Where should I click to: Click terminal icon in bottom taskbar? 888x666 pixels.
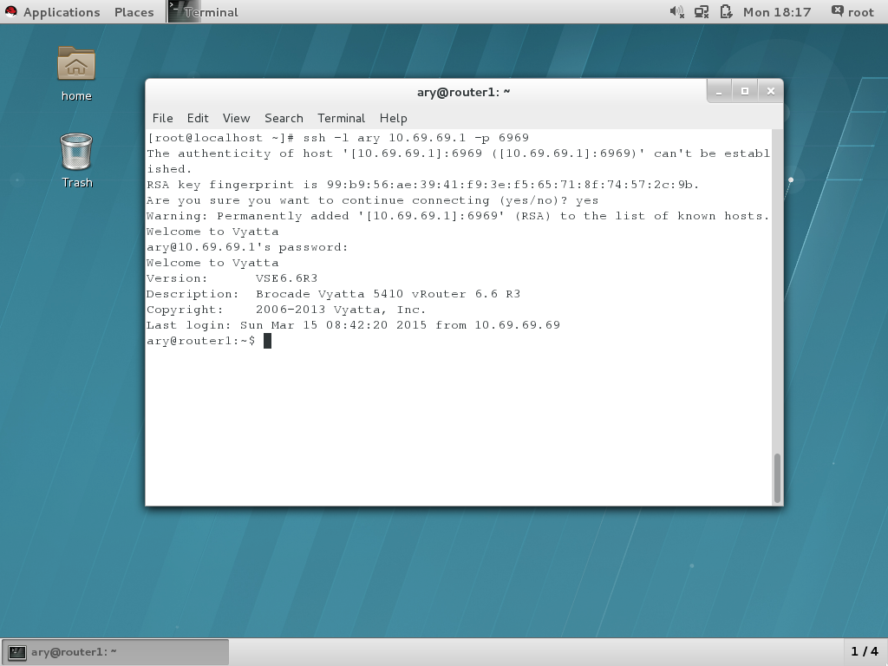point(17,652)
